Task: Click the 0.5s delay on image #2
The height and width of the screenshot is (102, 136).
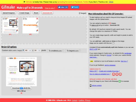Action: point(25,19)
